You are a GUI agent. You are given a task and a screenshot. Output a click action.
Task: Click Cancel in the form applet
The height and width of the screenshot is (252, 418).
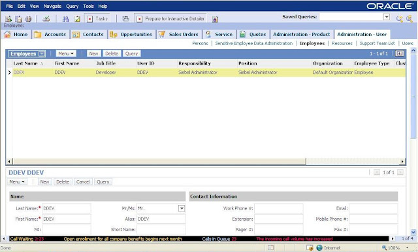point(83,181)
